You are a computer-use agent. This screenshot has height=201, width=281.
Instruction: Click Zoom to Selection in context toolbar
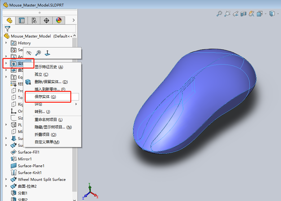[38, 53]
